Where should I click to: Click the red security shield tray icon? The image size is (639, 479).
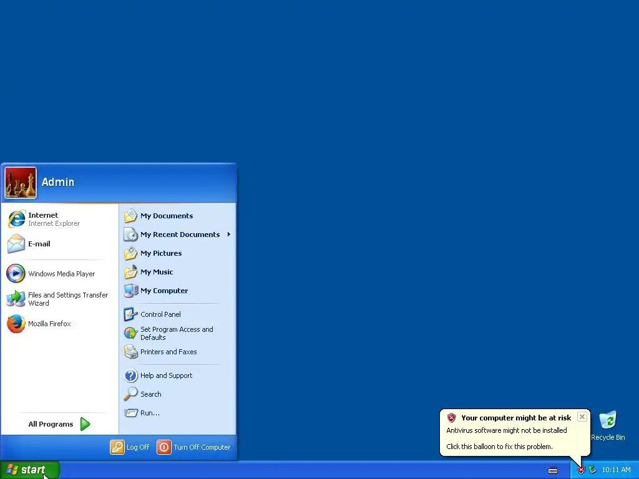pyautogui.click(x=581, y=470)
